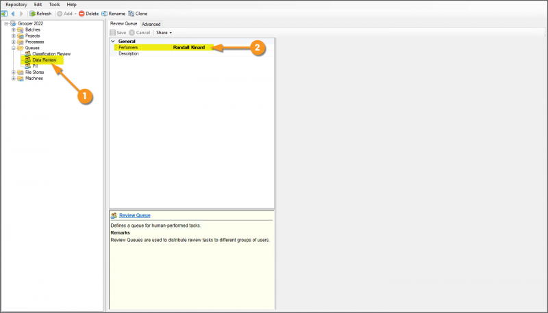Select the Grooper 2022 root node

coord(30,23)
